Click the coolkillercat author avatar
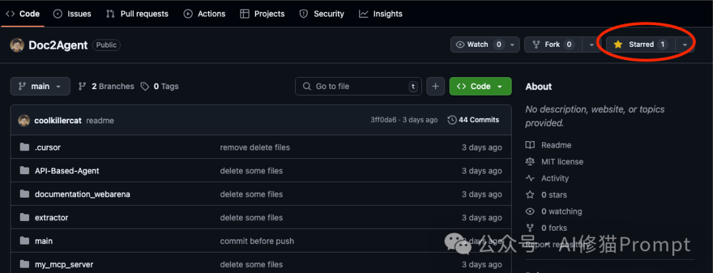 tap(24, 121)
